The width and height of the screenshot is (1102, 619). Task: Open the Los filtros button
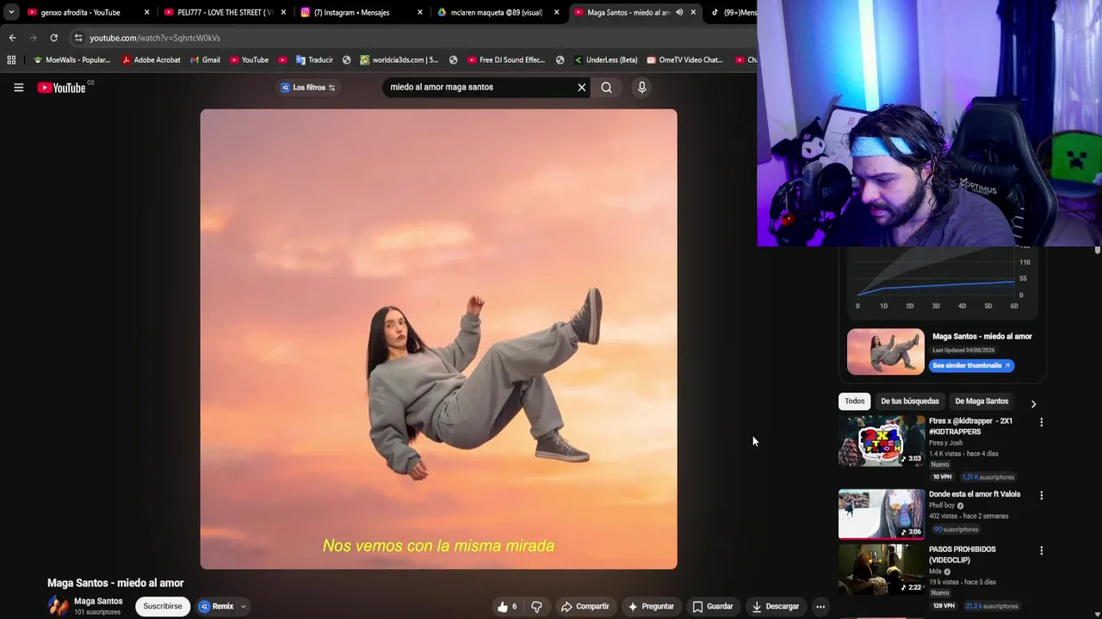click(x=308, y=87)
